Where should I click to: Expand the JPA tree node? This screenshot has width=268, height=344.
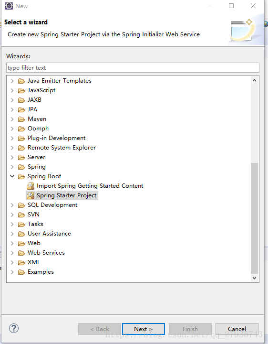click(x=12, y=110)
